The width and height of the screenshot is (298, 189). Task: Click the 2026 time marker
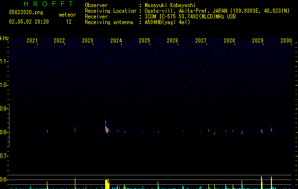pos(172,41)
